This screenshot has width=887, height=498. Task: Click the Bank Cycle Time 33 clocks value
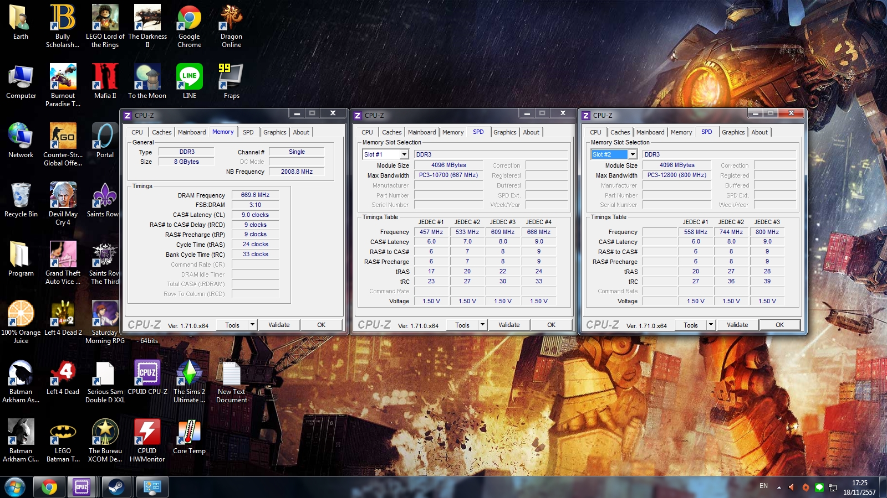255,254
